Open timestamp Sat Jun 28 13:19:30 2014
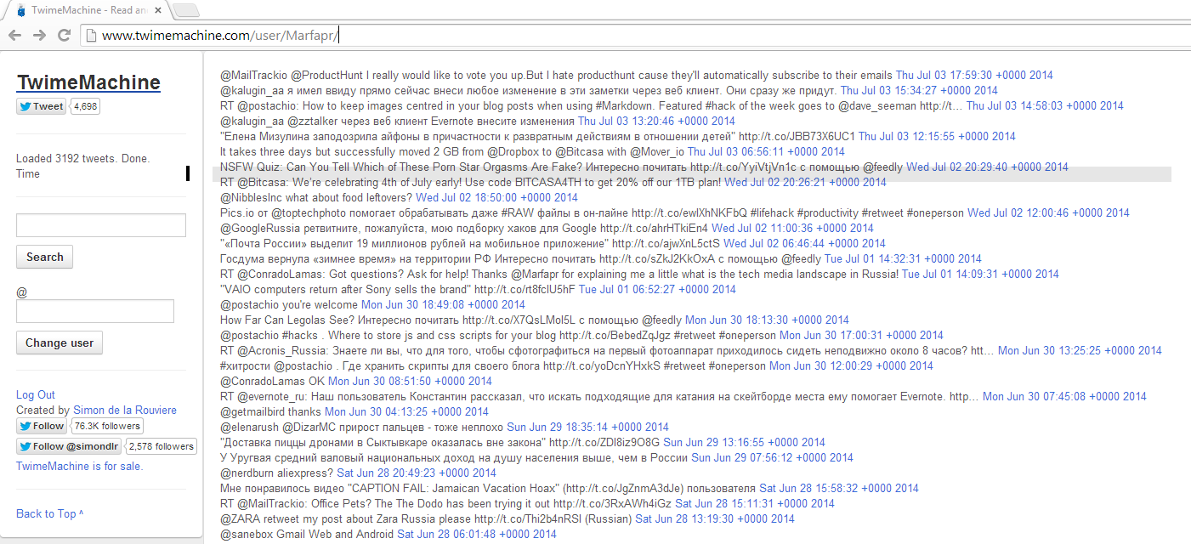Viewport: 1191px width, 544px height. tap(715, 518)
